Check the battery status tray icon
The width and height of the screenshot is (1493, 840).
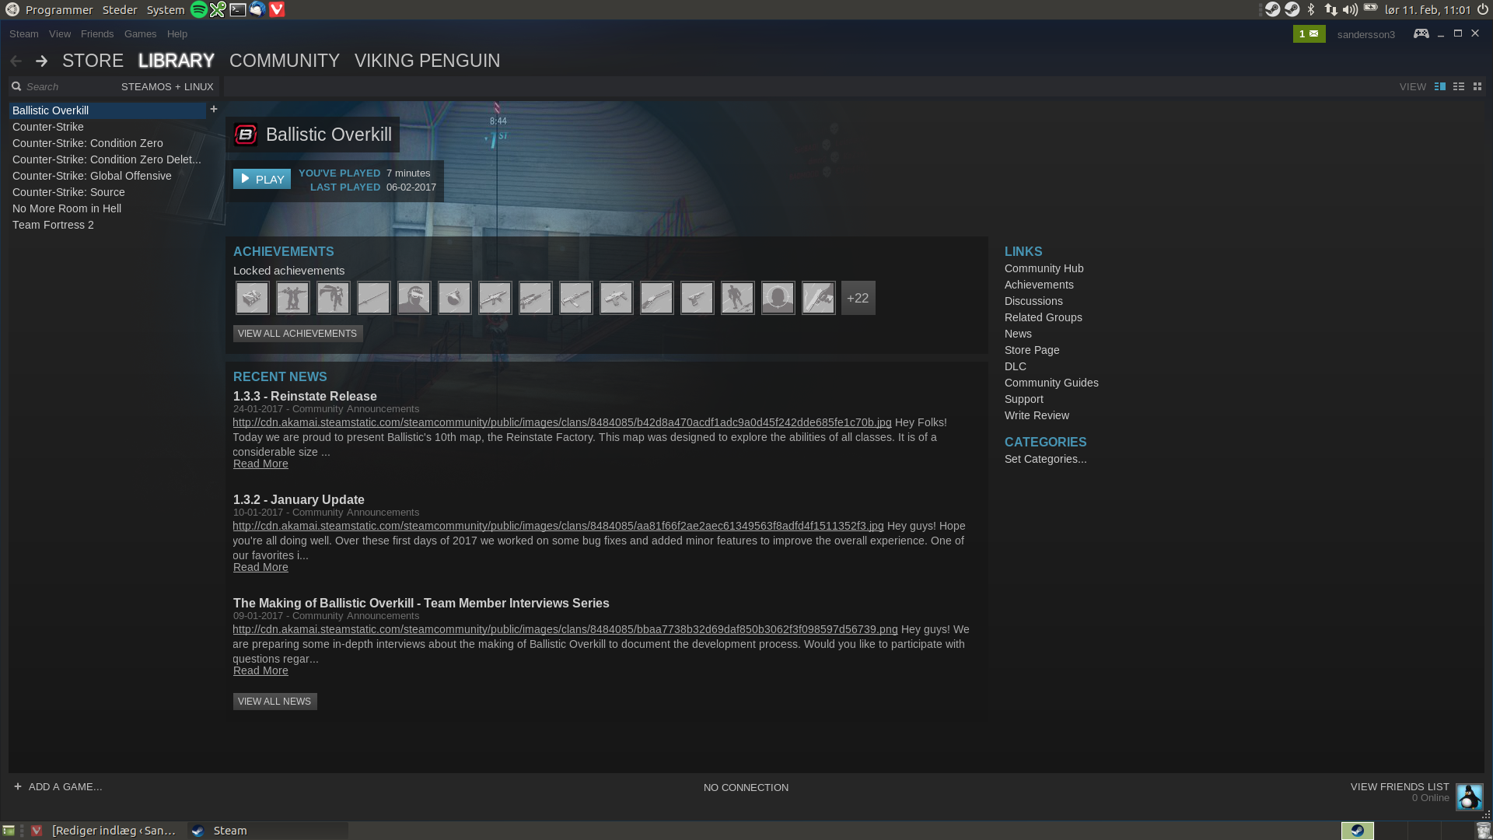(x=1370, y=8)
